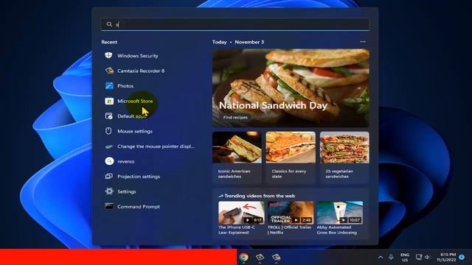Image resolution: width=472 pixels, height=265 pixels.
Task: Click the Today November 3 heading
Action: [238, 42]
